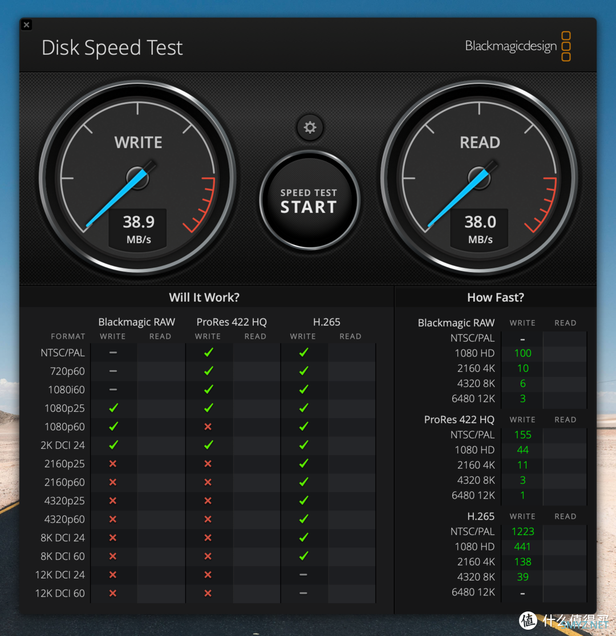Click the Blackmagic RAW write cross for 2160p25

point(113,464)
